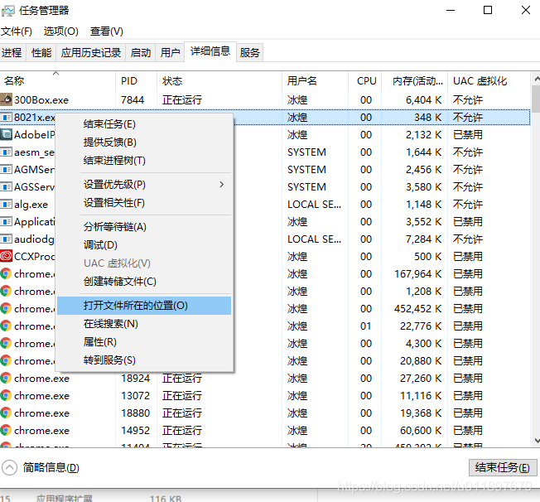Click the CCXProc Creative Cloud icon

[x=6, y=256]
